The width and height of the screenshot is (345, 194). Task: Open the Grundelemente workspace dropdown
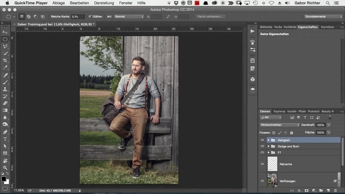pos(323,16)
